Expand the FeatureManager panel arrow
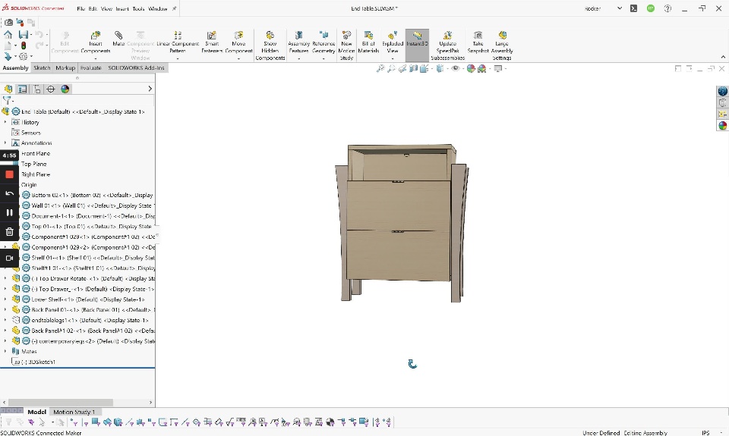This screenshot has width=729, height=436. 150,89
